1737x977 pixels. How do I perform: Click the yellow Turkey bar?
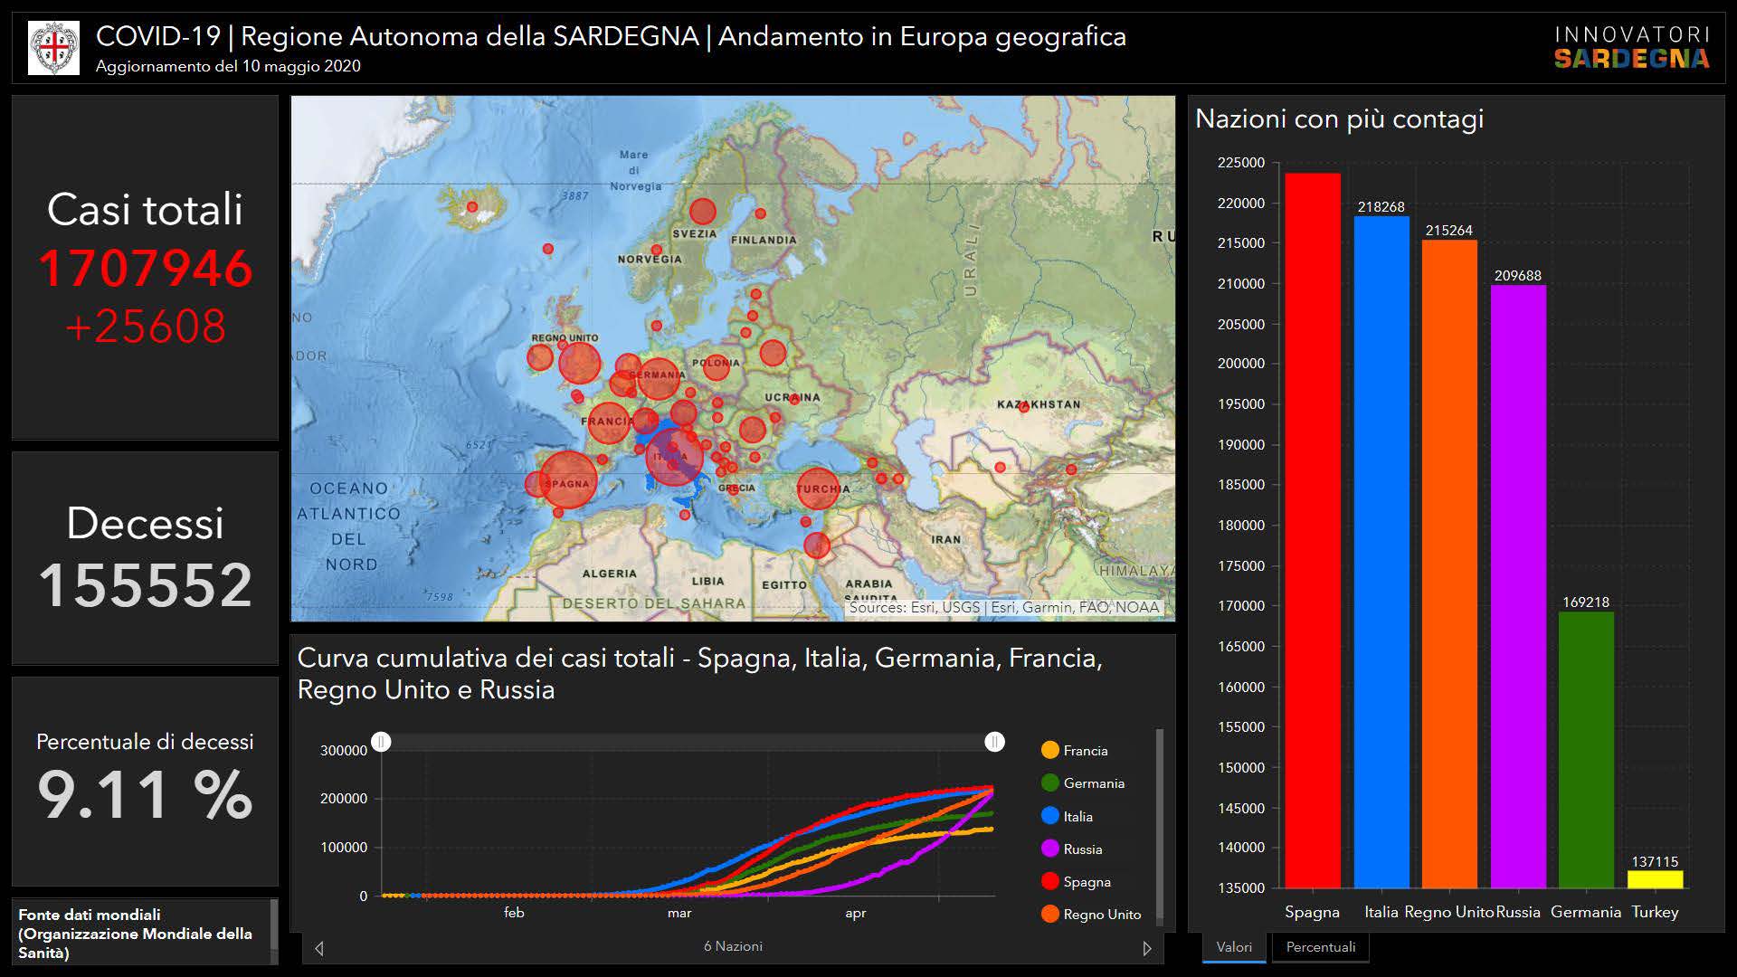pyautogui.click(x=1655, y=879)
